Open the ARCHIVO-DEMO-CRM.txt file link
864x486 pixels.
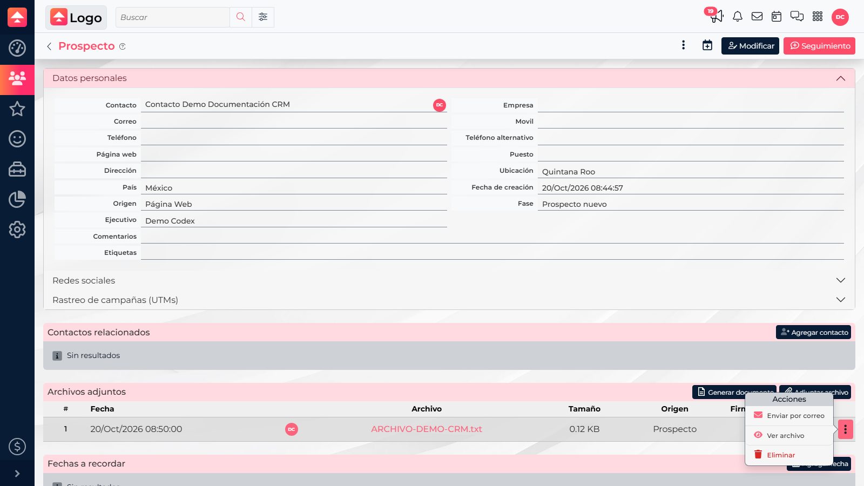(x=427, y=429)
